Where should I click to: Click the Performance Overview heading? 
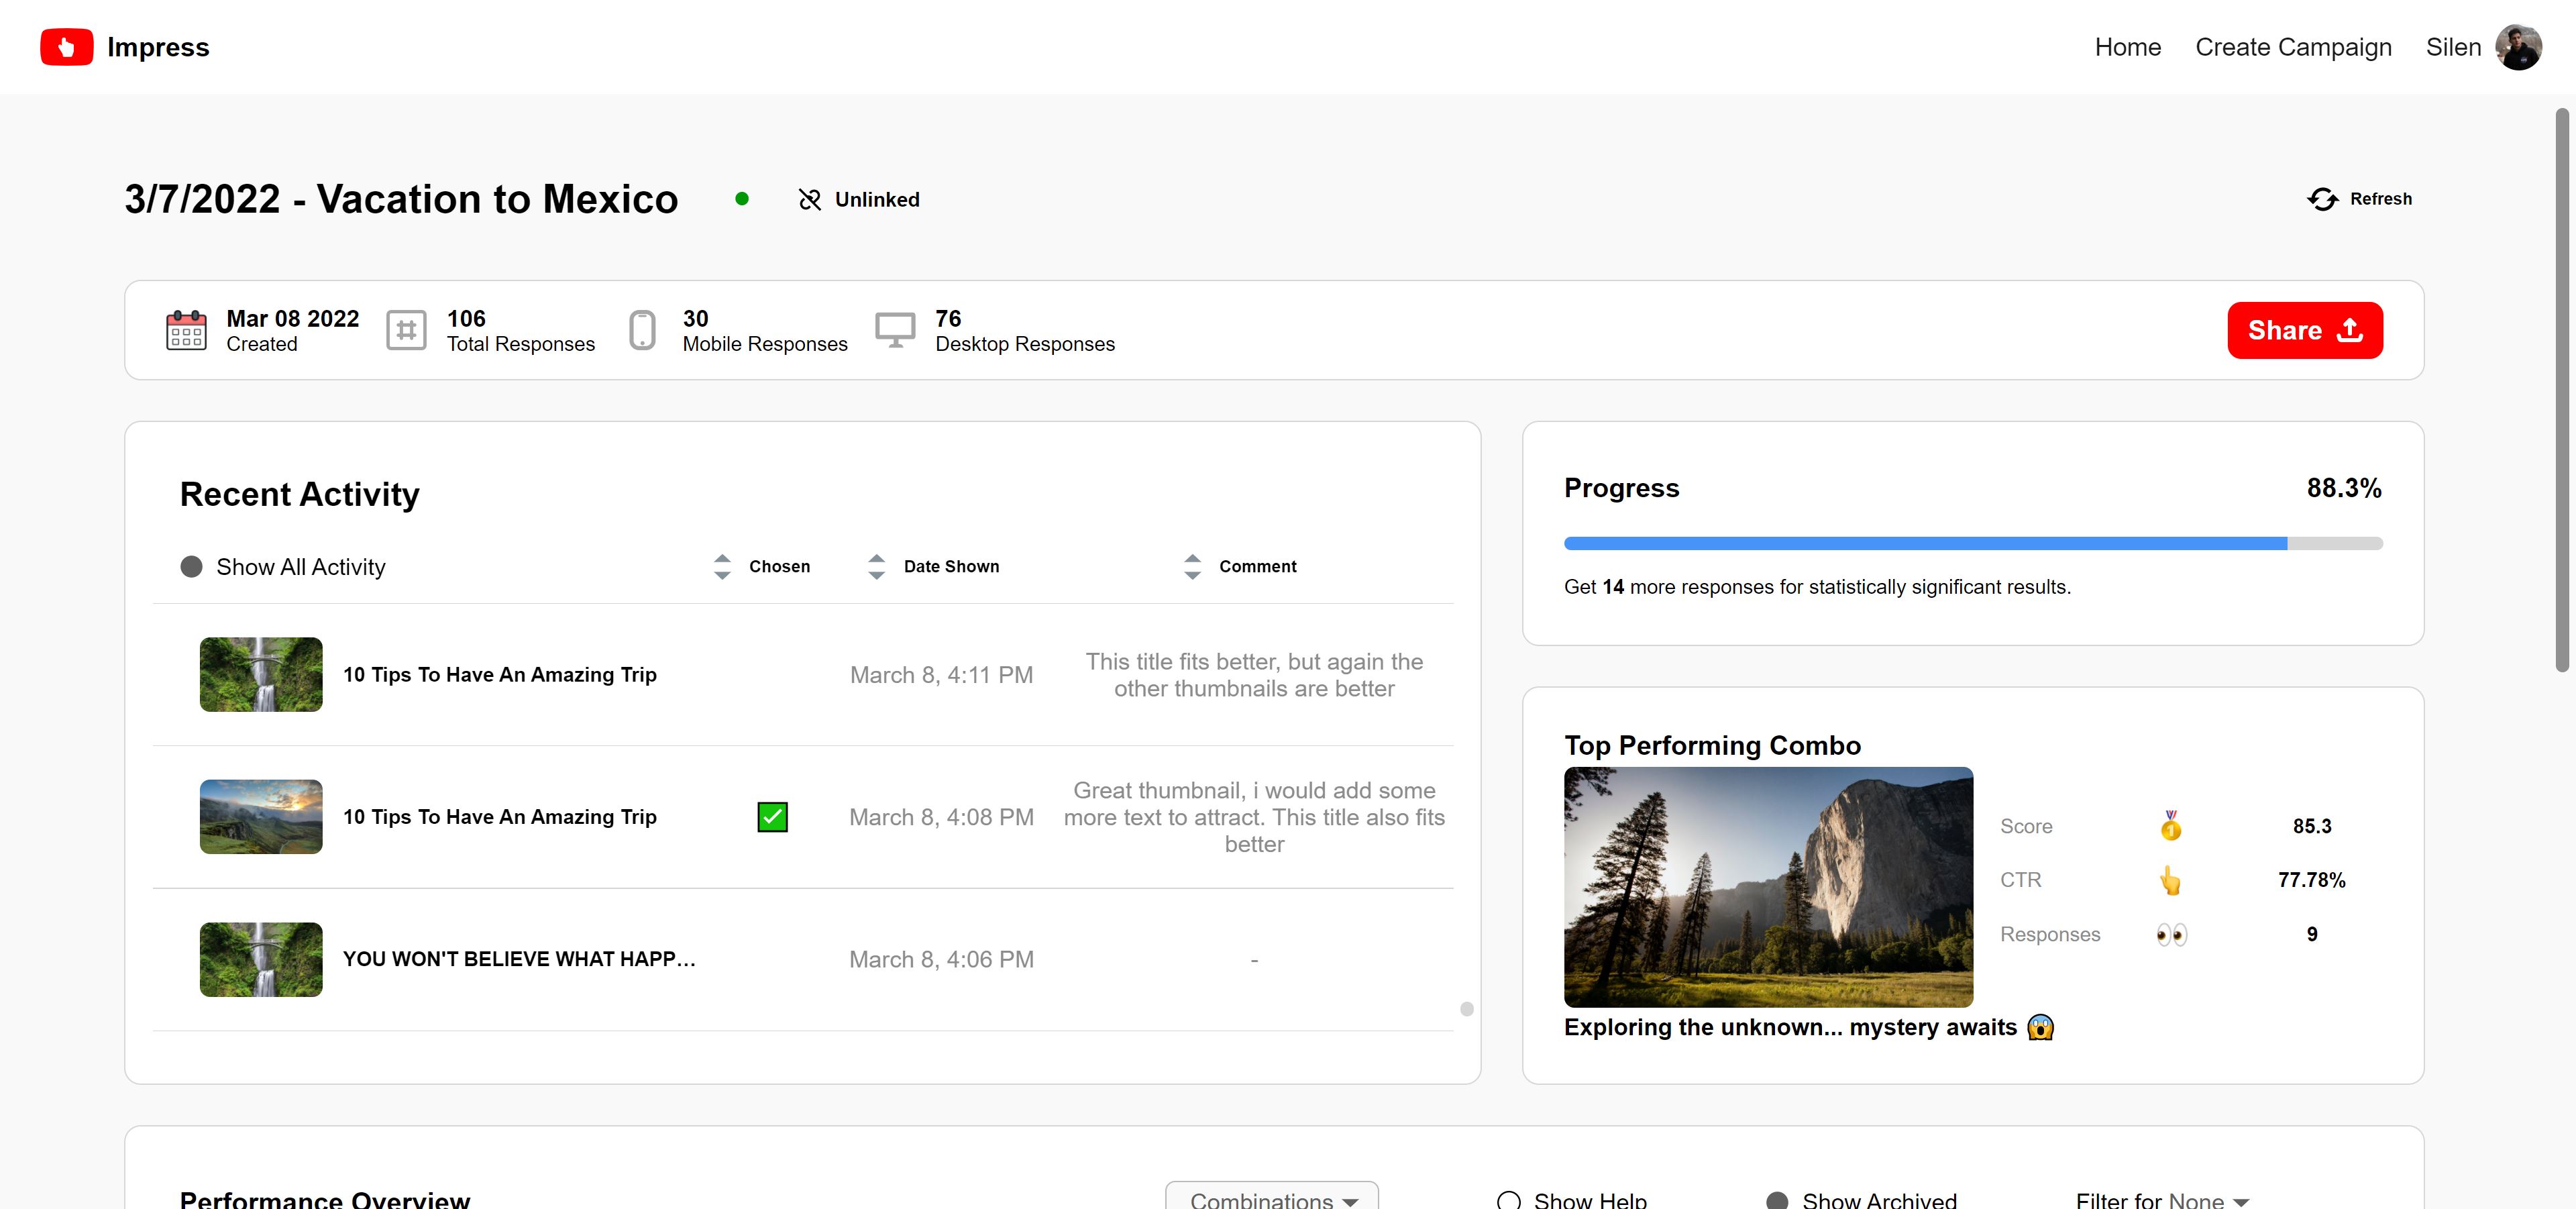pos(324,1199)
